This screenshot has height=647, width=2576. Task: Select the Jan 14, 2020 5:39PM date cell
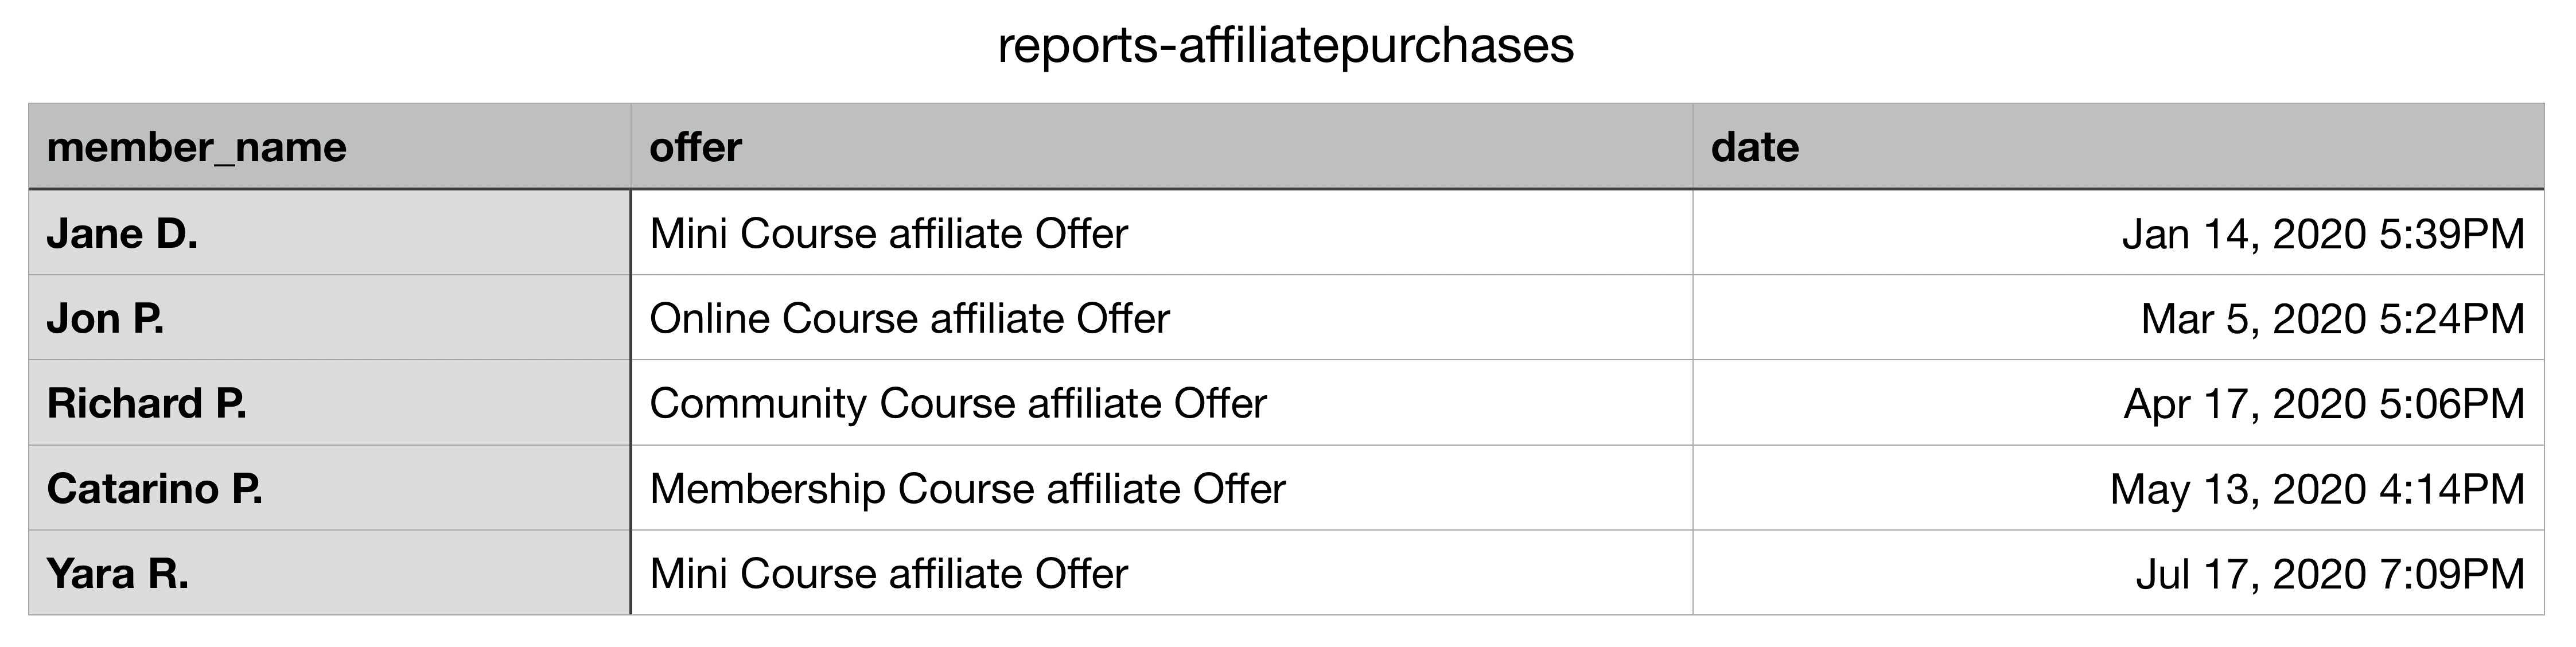pyautogui.click(x=2118, y=232)
